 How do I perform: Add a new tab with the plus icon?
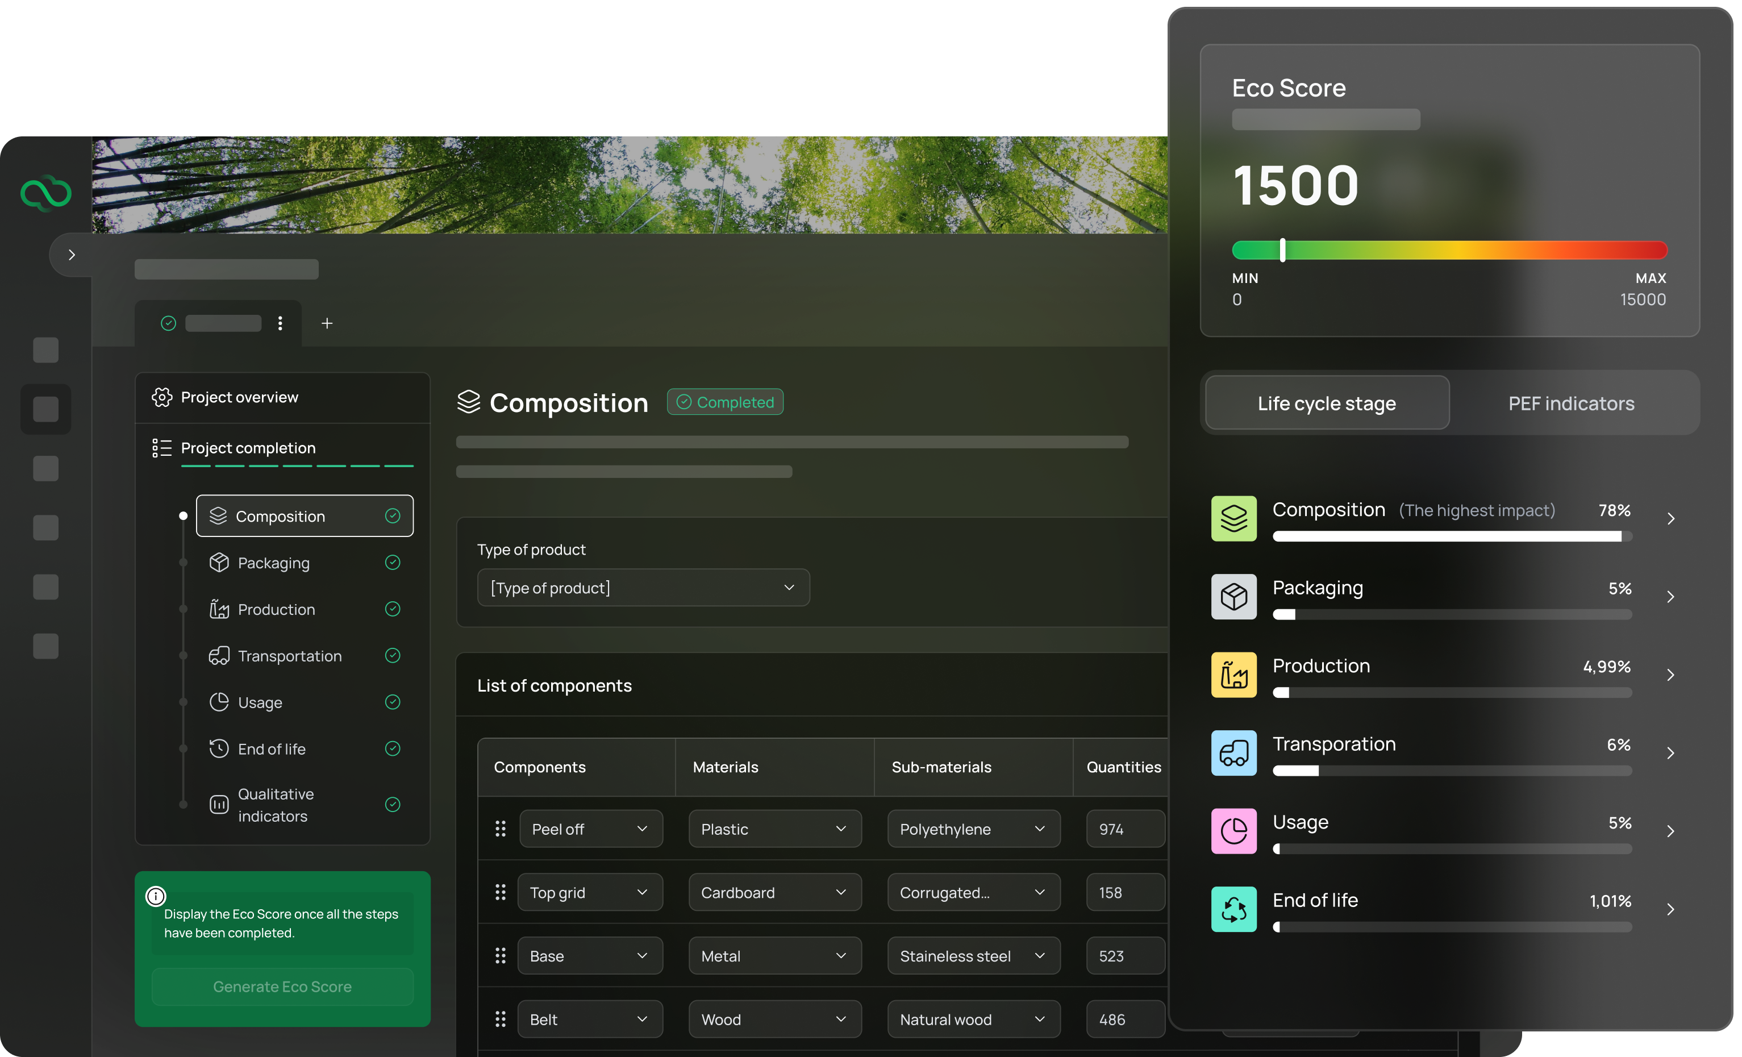coord(327,323)
